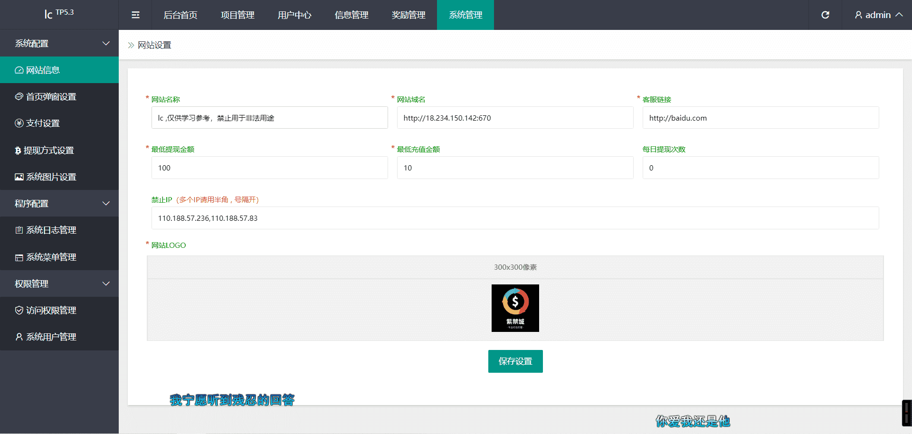This screenshot has height=434, width=912.
Task: Click the 网站信息 dashboard icon
Action: (19, 70)
